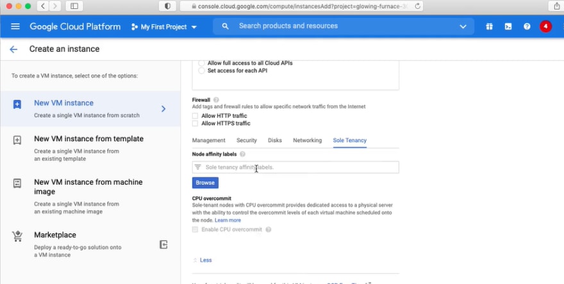564x284 pixels.
Task: Activate the Cloud Shell icon
Action: coord(508,26)
